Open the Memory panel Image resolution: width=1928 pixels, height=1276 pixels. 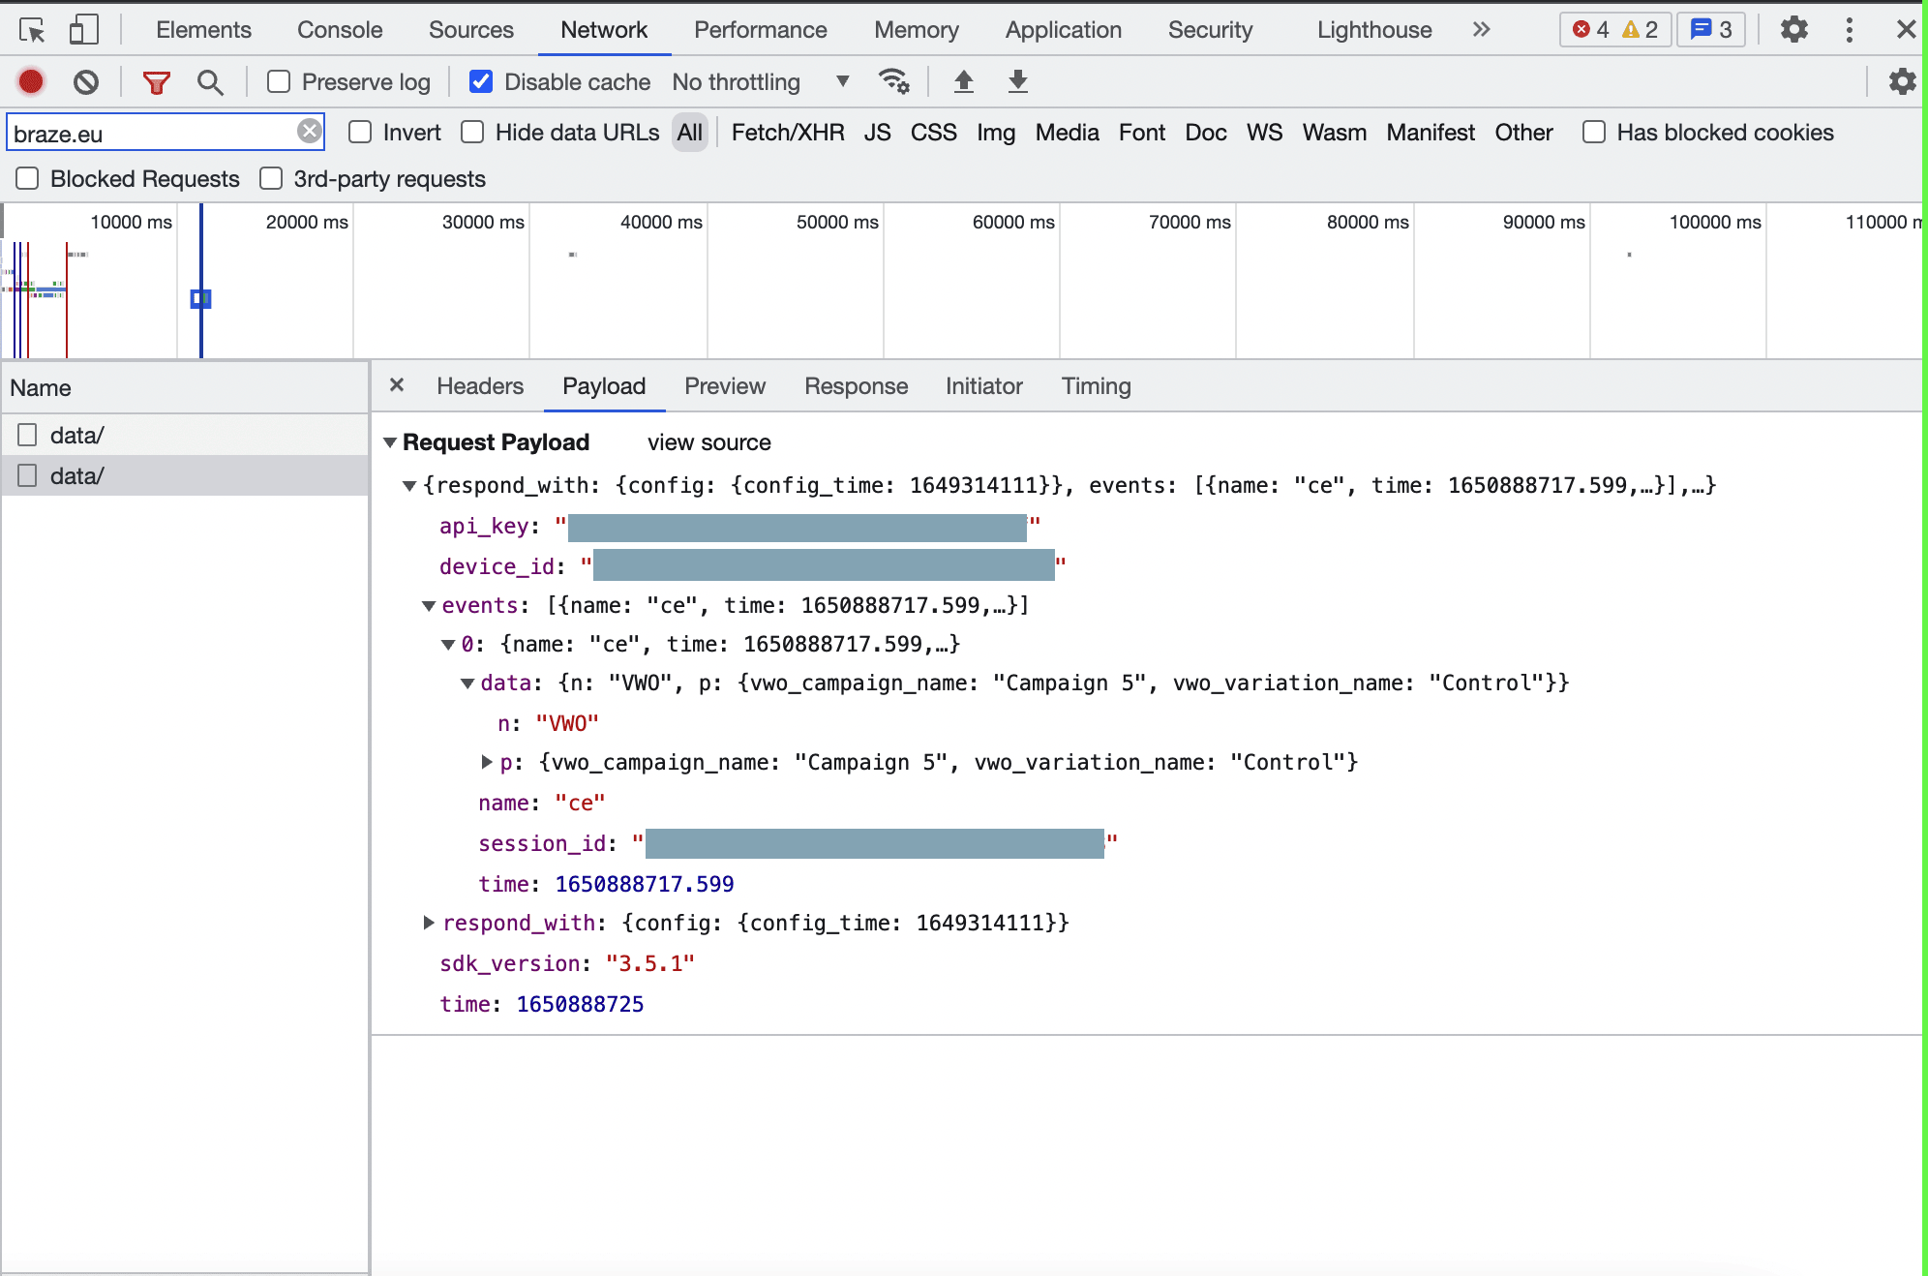917,30
